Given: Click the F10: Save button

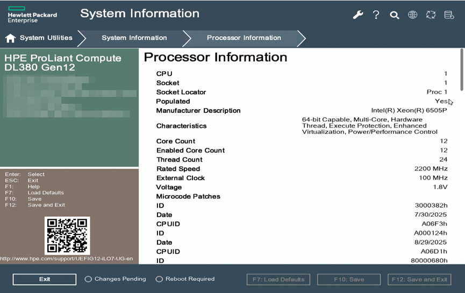Looking at the screenshot, I should tap(349, 280).
